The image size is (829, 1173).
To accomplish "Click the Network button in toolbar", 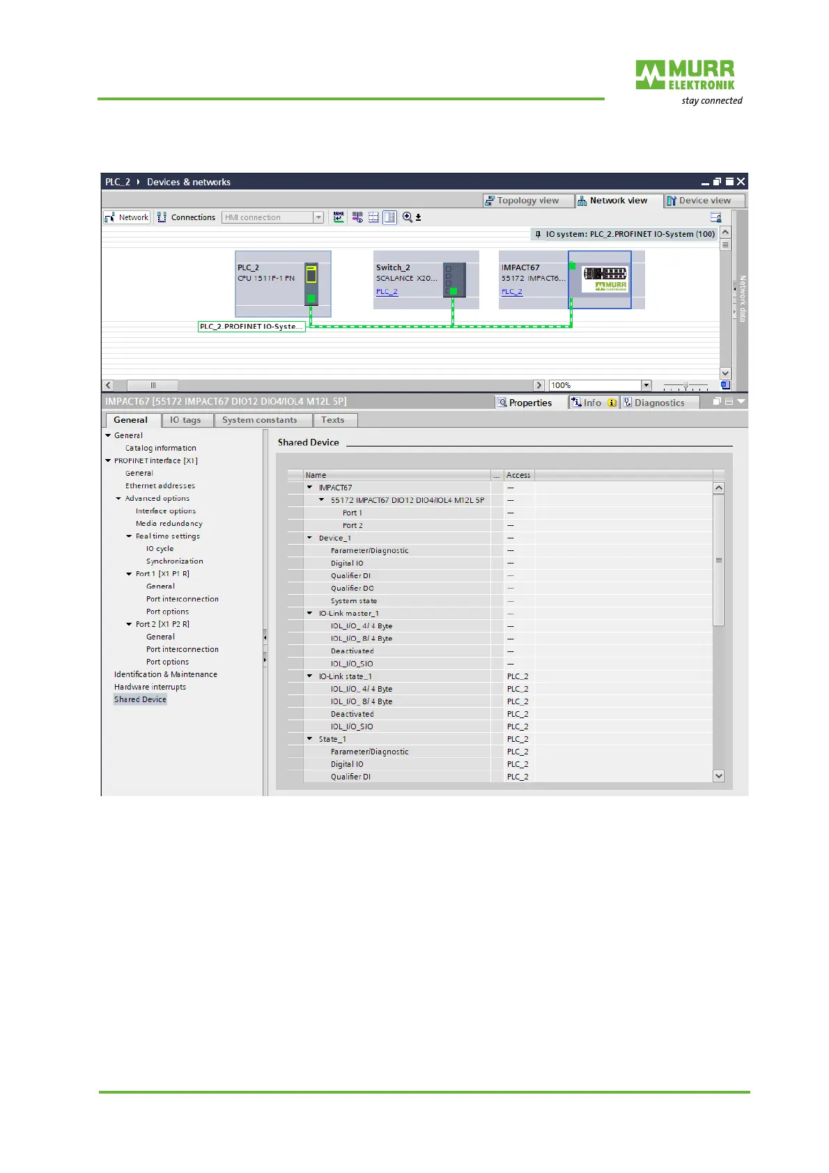I will click(127, 217).
